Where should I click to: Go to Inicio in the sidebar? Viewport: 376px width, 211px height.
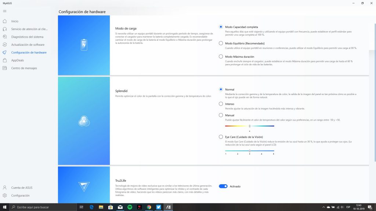click(15, 21)
